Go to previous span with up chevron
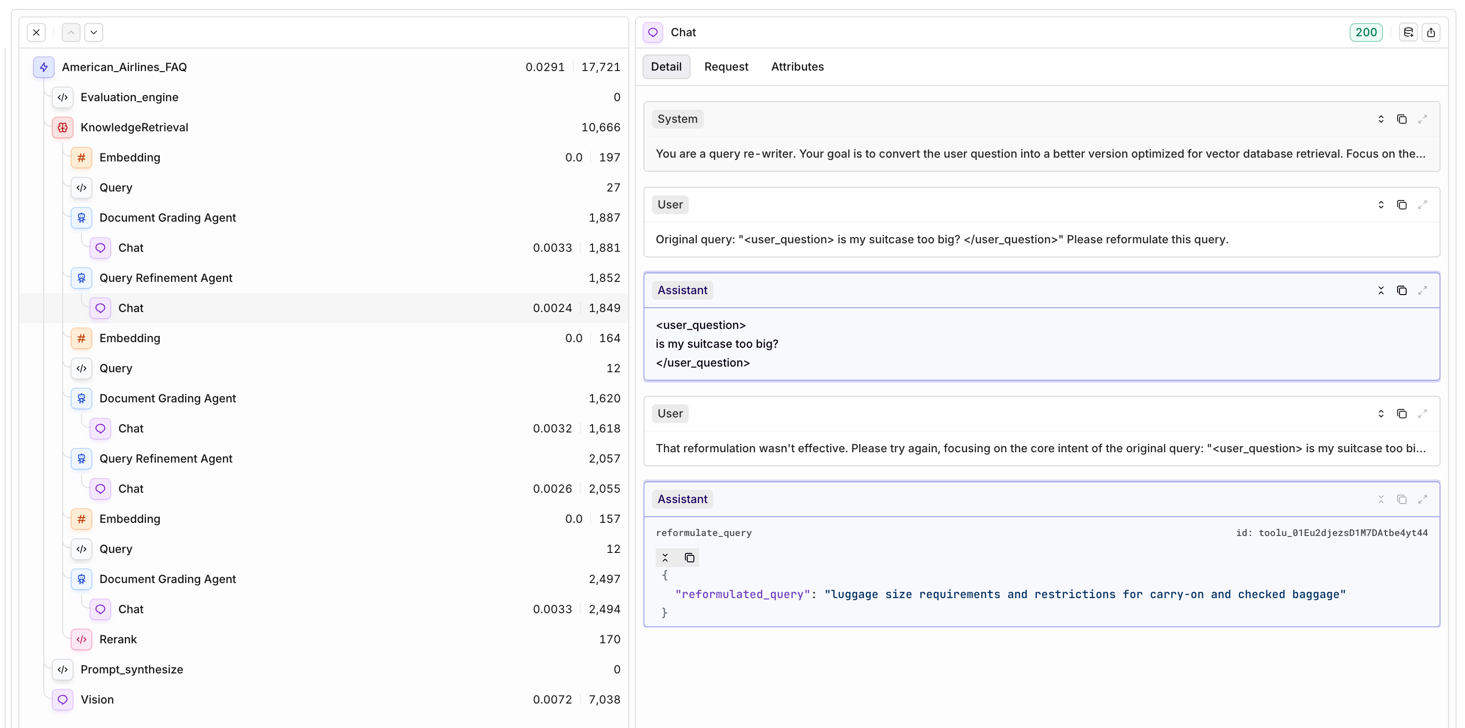This screenshot has width=1465, height=728. coord(71,32)
